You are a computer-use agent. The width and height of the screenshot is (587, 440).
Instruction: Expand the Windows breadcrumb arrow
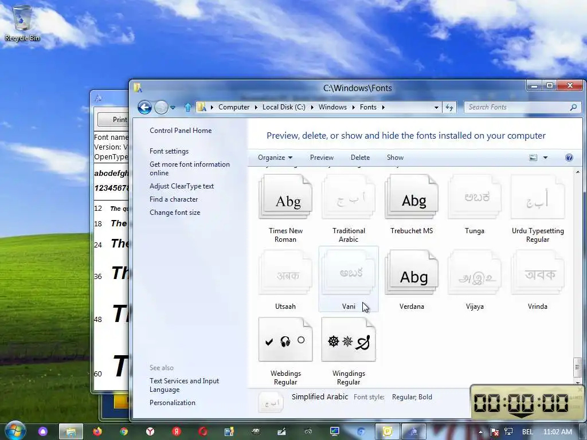click(x=353, y=107)
